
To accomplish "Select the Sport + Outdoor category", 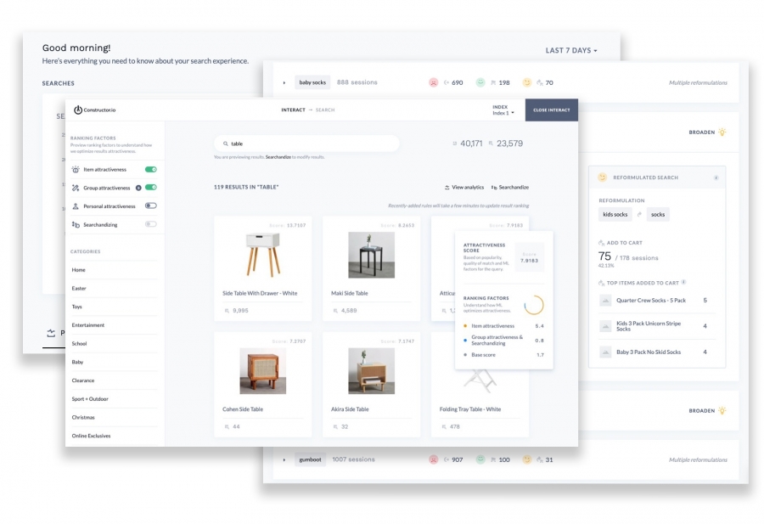I will point(90,399).
